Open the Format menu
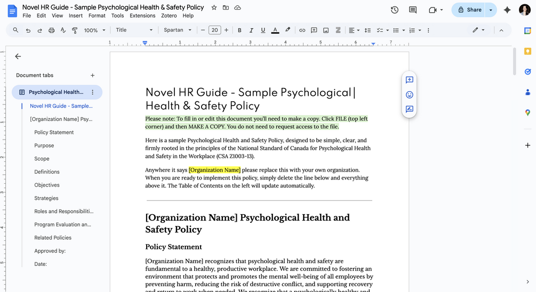 coord(97,15)
